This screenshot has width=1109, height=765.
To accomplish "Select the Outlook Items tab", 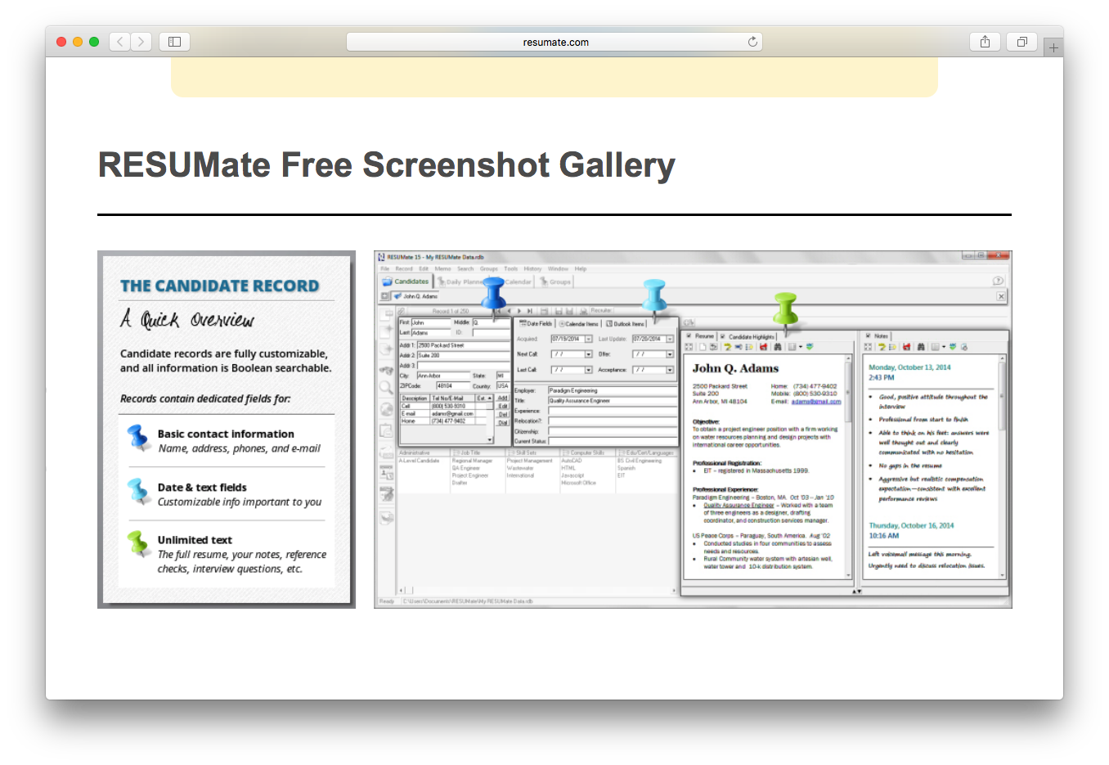I will [x=626, y=324].
